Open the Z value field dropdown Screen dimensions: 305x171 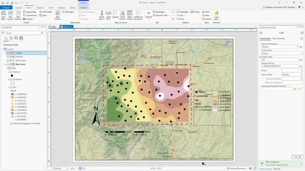[301, 53]
